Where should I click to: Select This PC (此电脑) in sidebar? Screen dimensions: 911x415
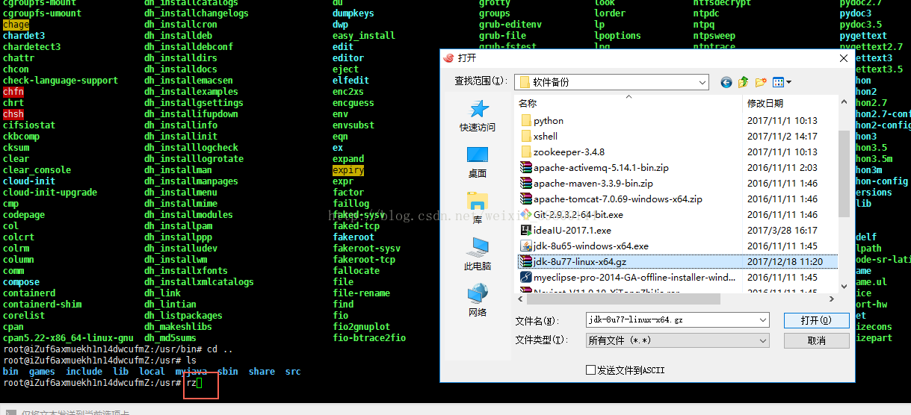478,255
